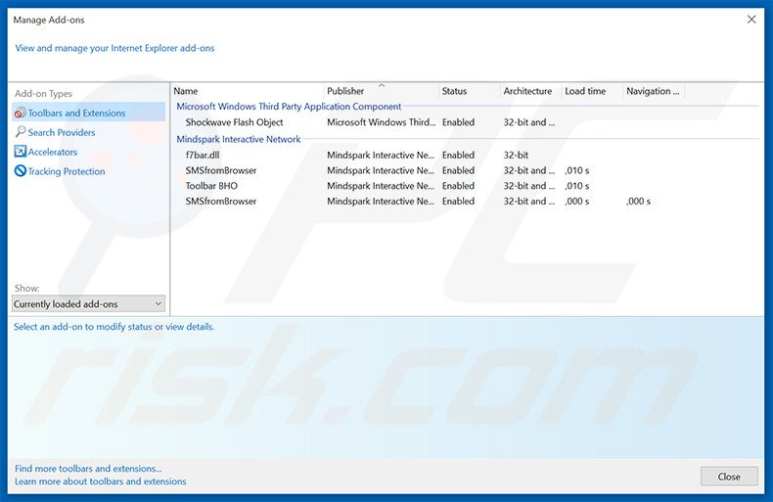The image size is (773, 502).
Task: Click the Accelerators icon
Action: click(21, 152)
